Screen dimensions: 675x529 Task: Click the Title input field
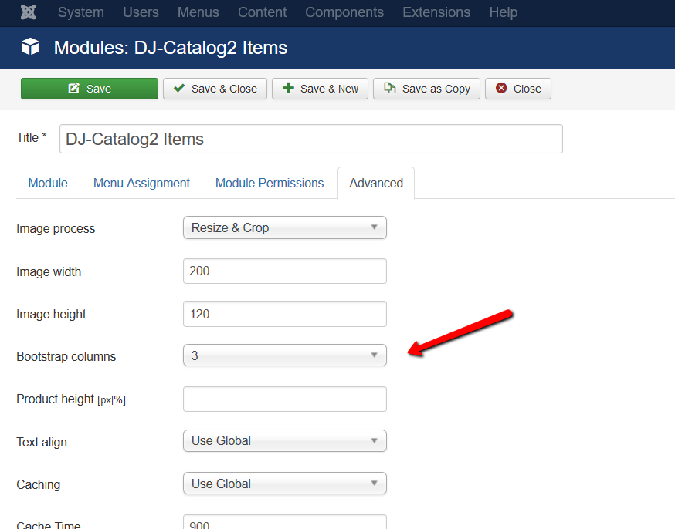310,139
